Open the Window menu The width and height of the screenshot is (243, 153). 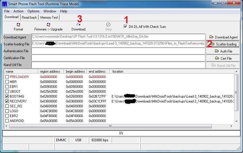pyautogui.click(x=50, y=11)
